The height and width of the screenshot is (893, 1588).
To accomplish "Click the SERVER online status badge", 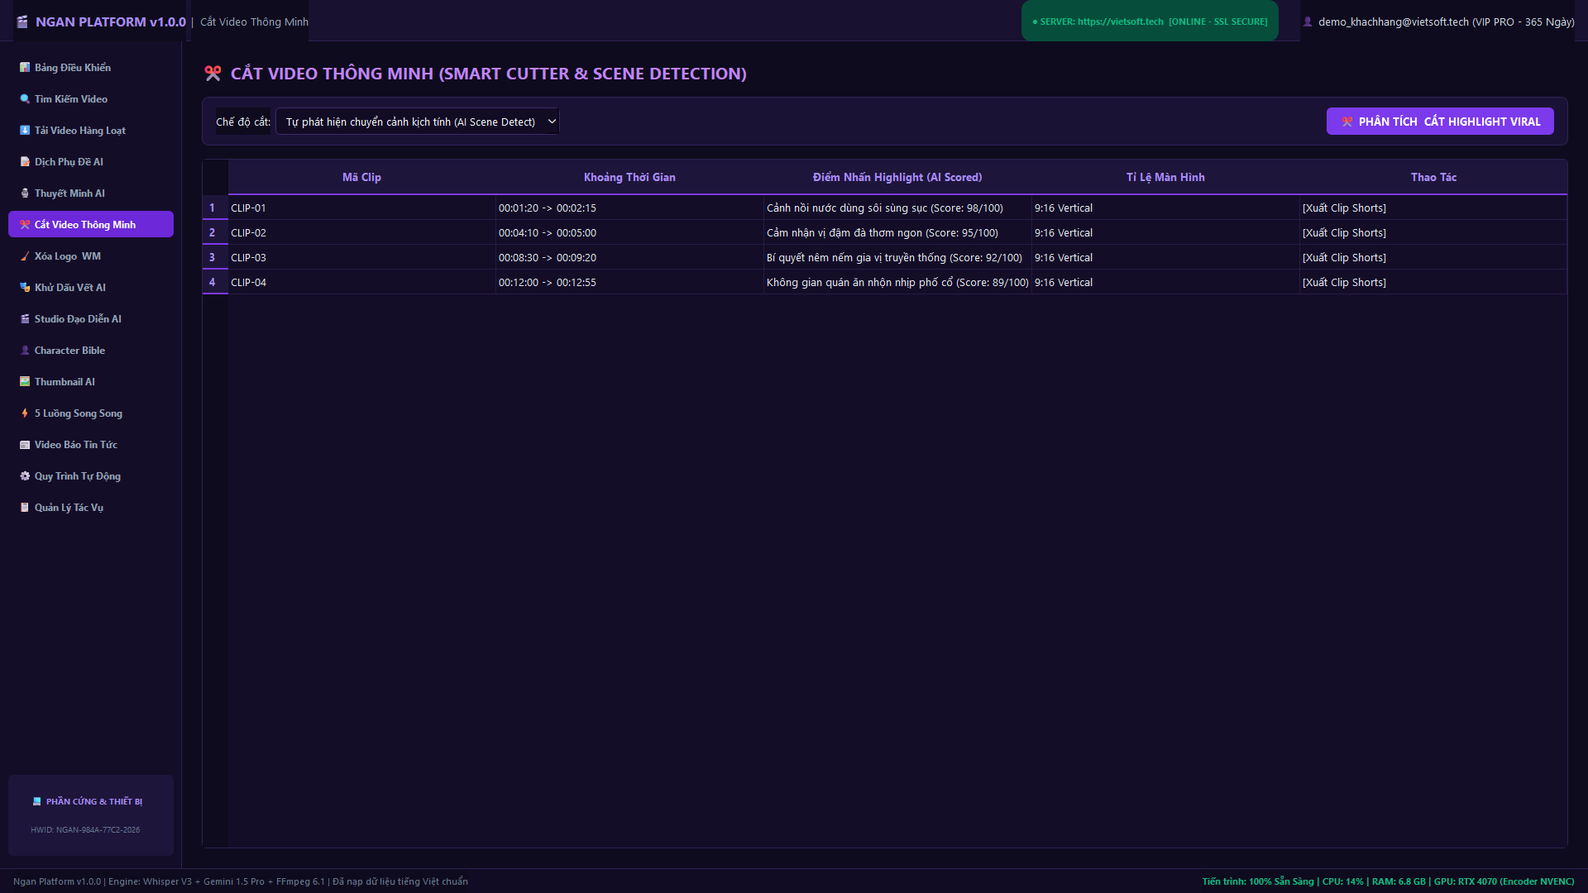I will 1150,21.
